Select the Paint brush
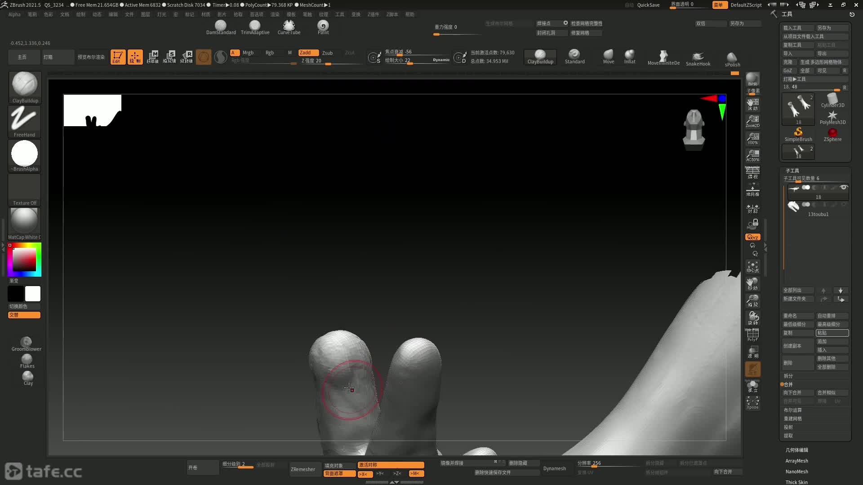 tap(323, 27)
